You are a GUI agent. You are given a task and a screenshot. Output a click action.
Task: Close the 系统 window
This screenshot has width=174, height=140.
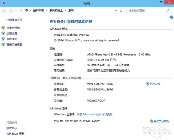(169, 2)
